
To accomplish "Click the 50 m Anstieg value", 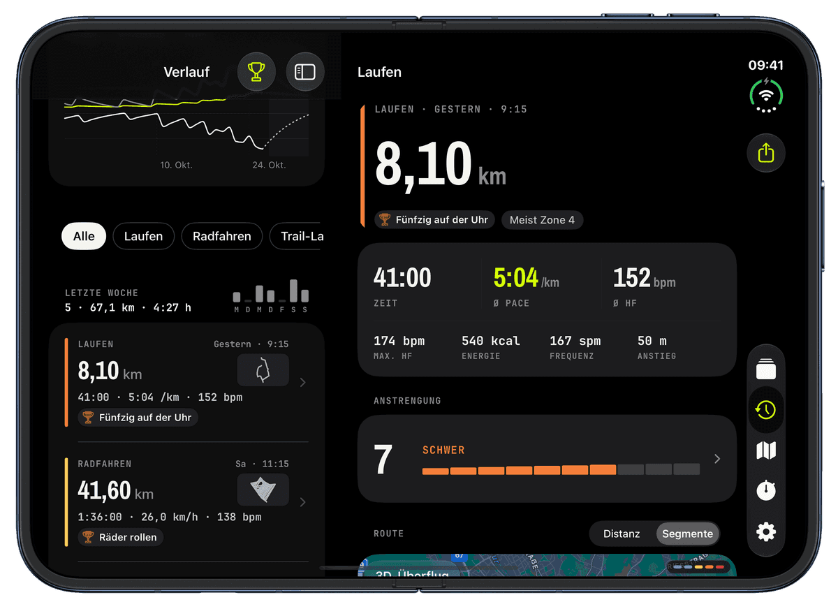I will tap(652, 341).
